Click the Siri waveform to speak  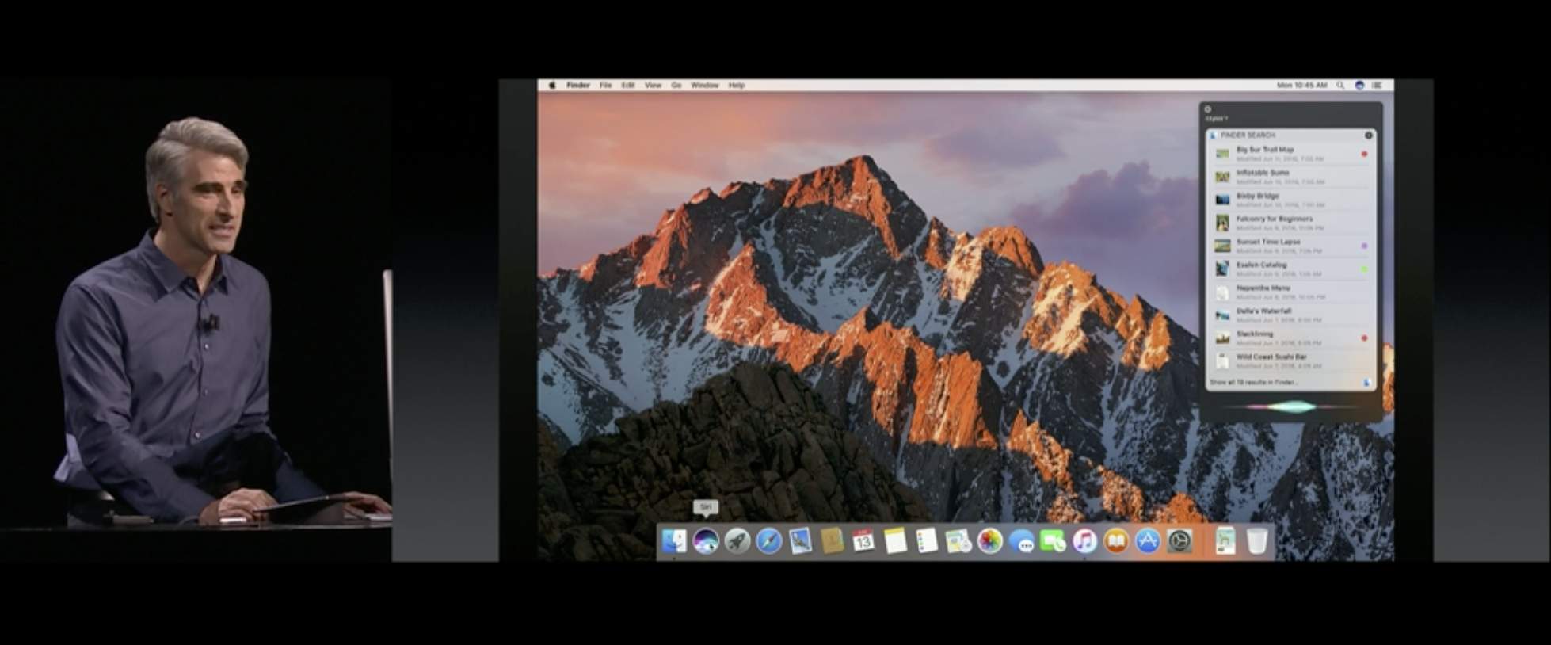[1291, 406]
